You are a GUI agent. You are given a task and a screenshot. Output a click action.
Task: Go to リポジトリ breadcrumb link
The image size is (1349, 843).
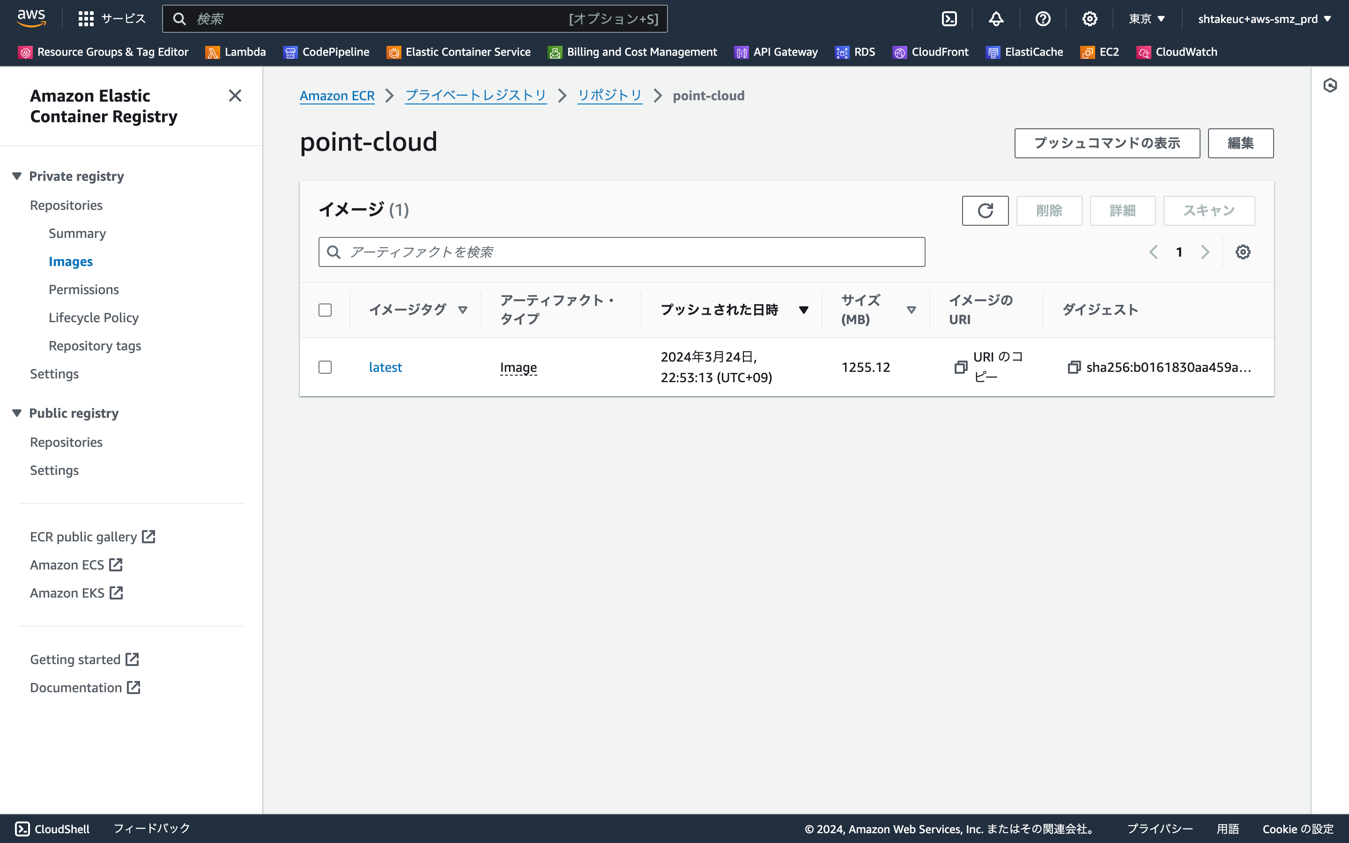coord(609,96)
